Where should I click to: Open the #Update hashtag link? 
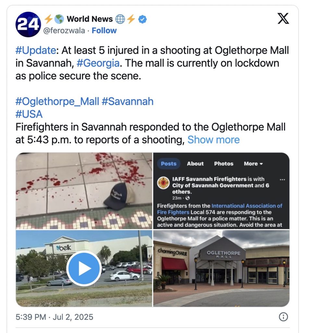coord(36,50)
